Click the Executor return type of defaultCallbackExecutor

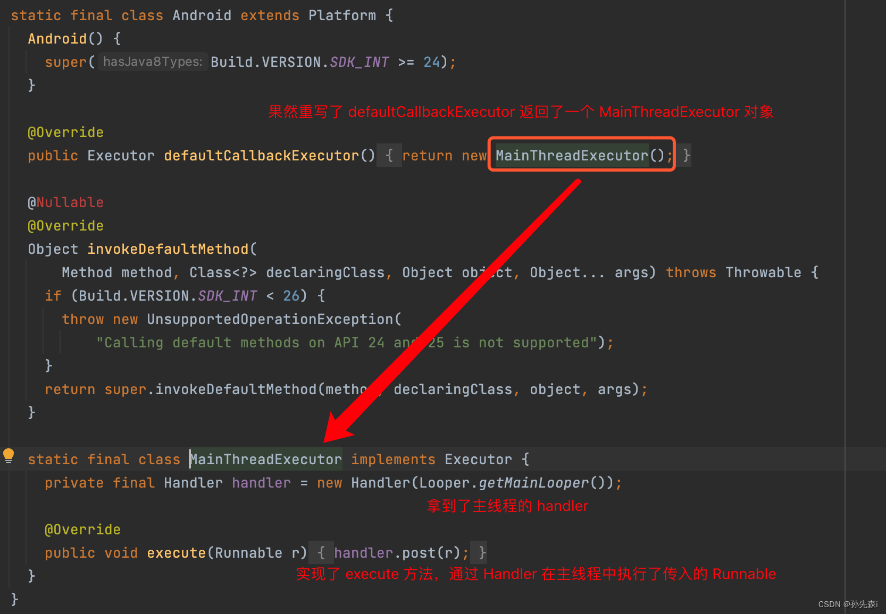tap(121, 156)
